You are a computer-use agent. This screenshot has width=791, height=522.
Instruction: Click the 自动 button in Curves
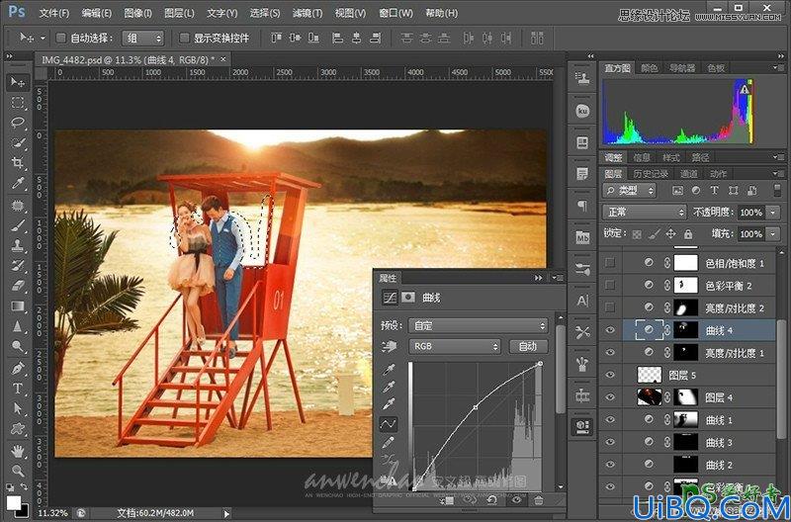(528, 346)
